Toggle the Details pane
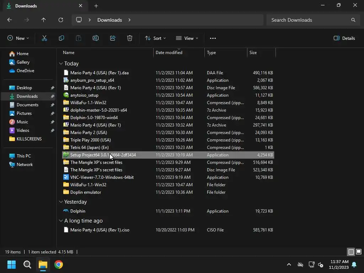This screenshot has width=364, height=273. [344, 38]
